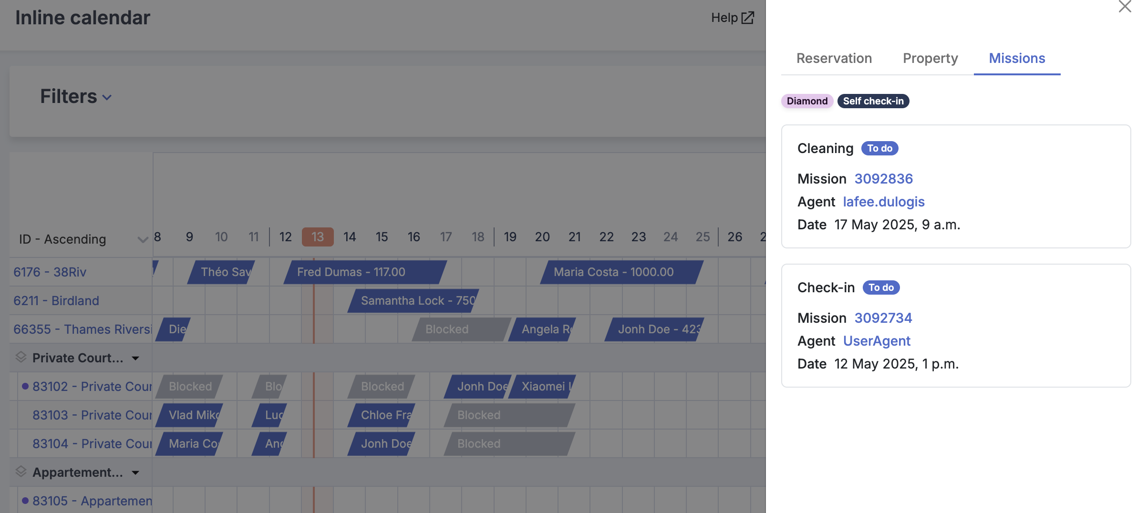
Task: Open property 83103 - Private Court
Action: (x=92, y=415)
